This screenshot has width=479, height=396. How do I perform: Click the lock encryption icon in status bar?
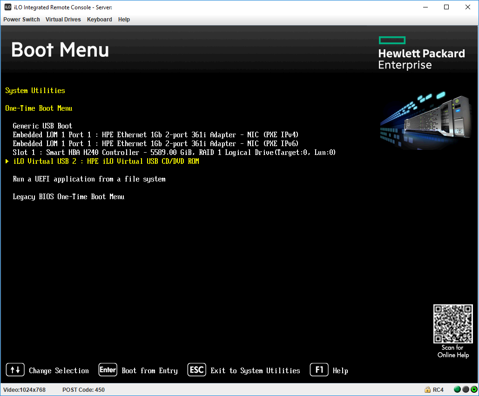(427, 389)
